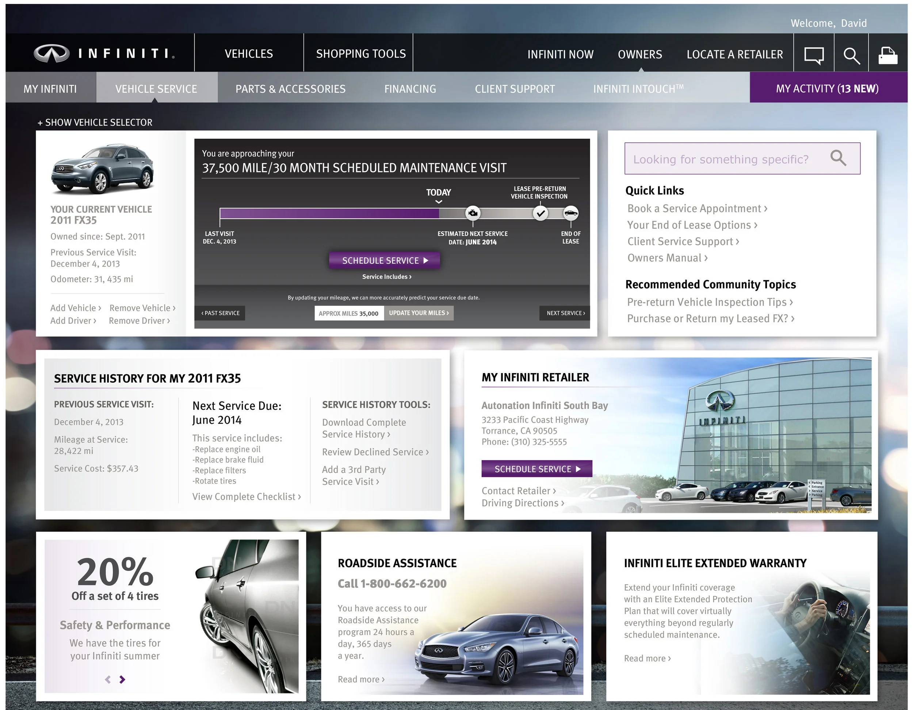Viewport: 913px width, 710px height.
Task: Open site search magnifier in top navigation
Action: coord(851,55)
